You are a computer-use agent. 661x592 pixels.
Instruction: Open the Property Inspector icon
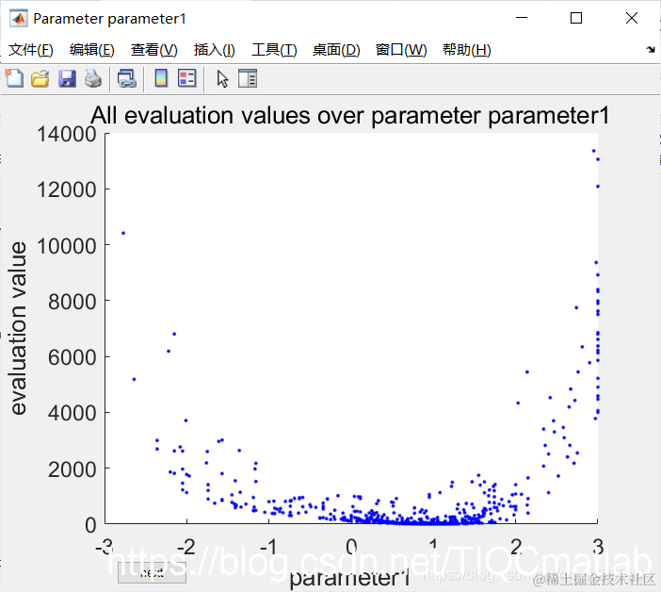tap(248, 78)
